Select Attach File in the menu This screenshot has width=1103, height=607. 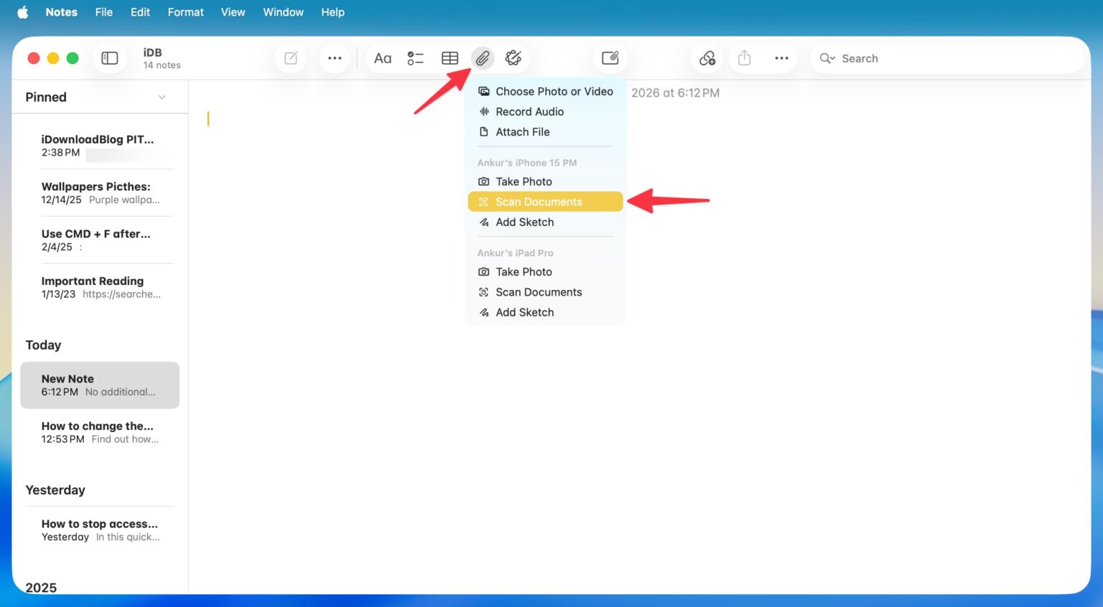tap(546, 132)
